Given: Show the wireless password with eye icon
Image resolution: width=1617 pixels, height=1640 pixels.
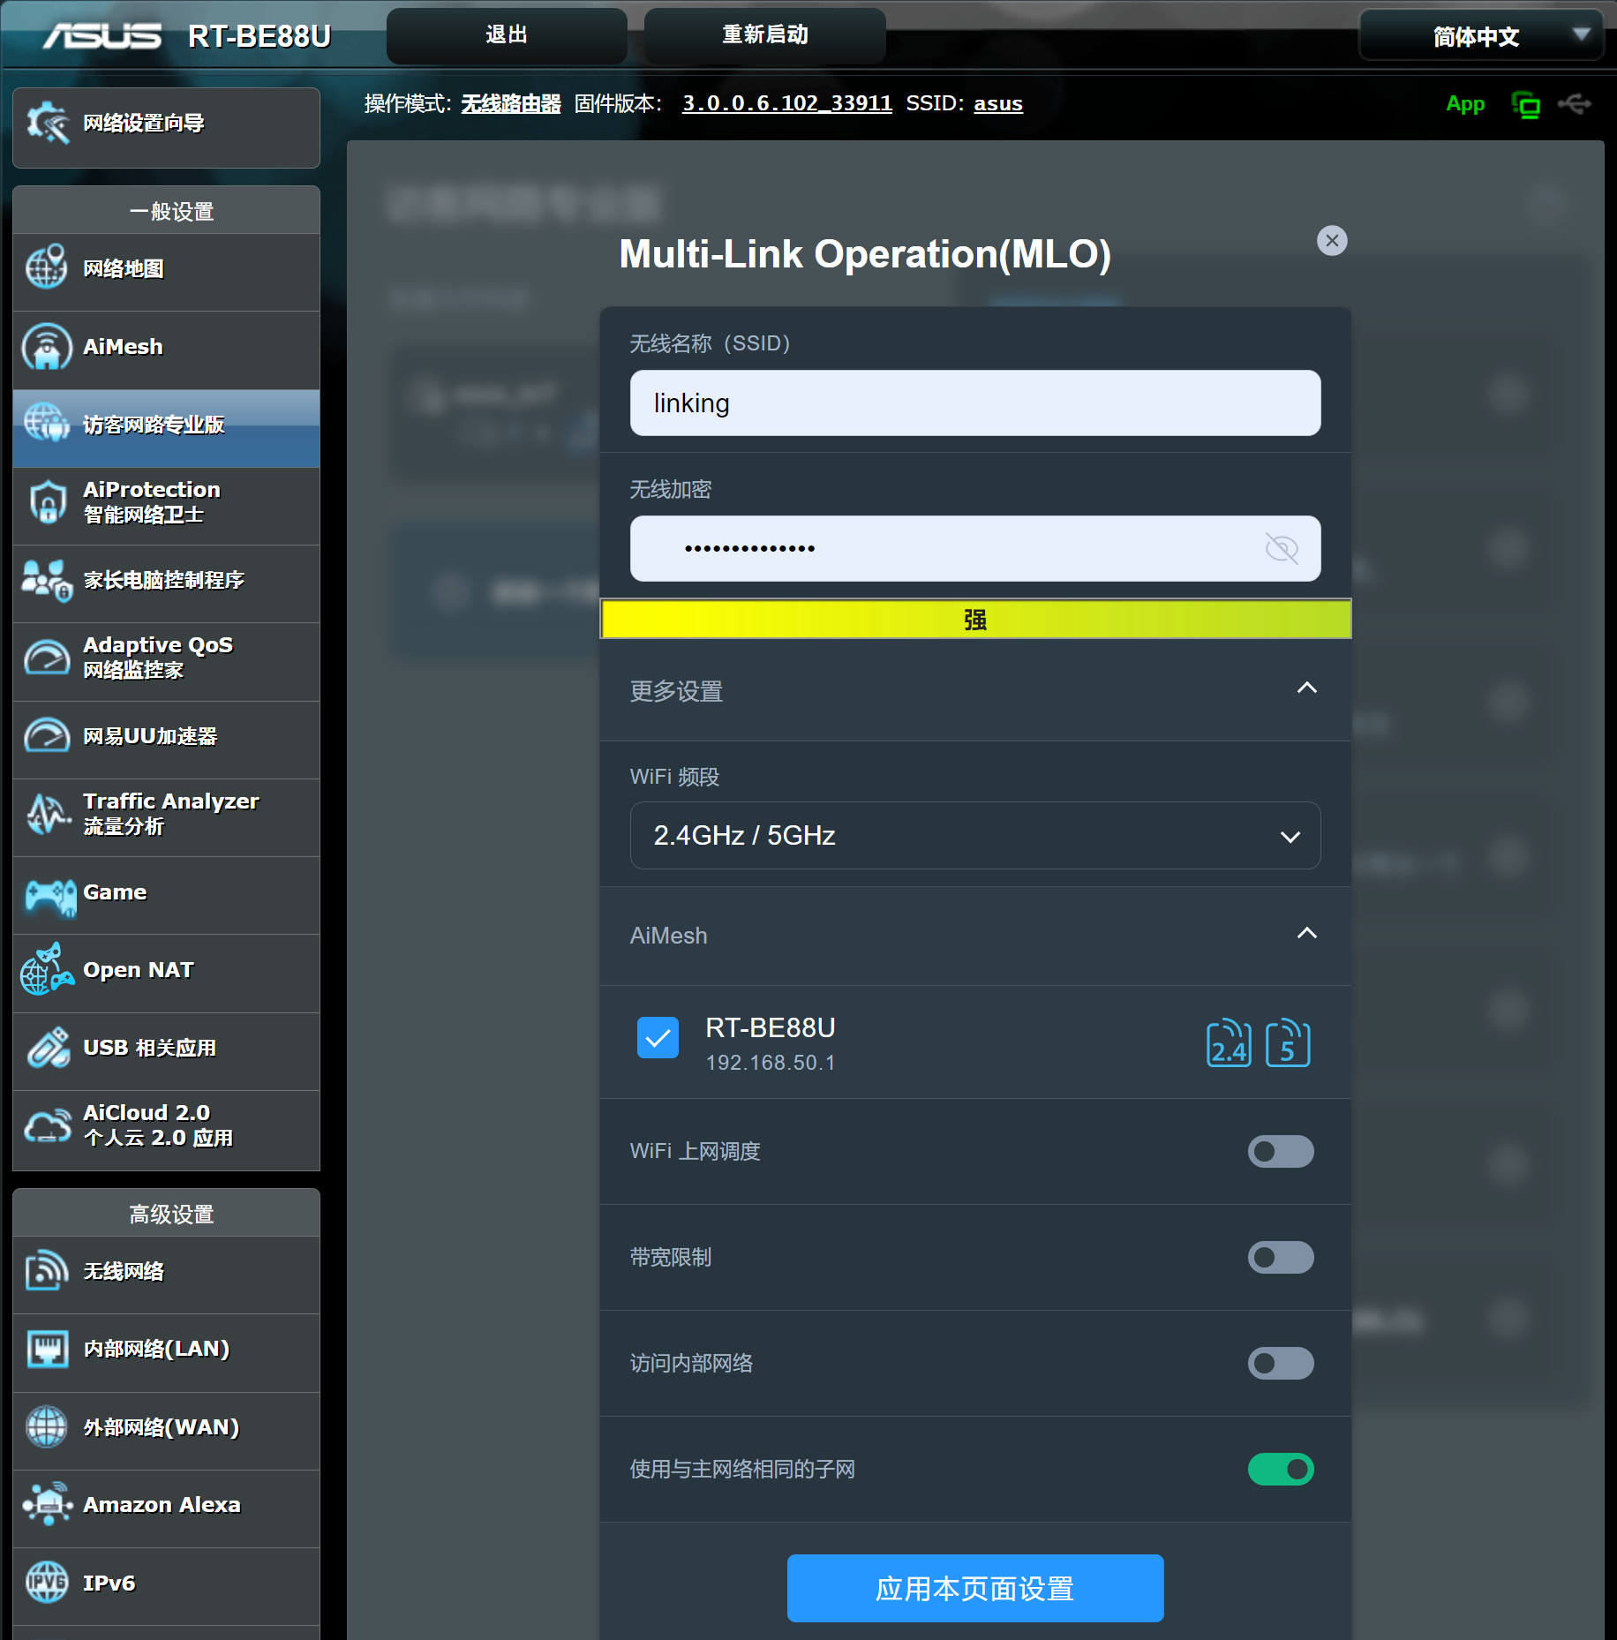Looking at the screenshot, I should pos(1281,548).
